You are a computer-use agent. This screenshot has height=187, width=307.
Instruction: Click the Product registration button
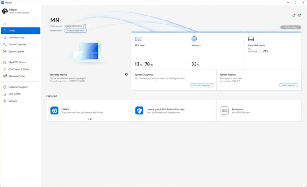point(75,31)
